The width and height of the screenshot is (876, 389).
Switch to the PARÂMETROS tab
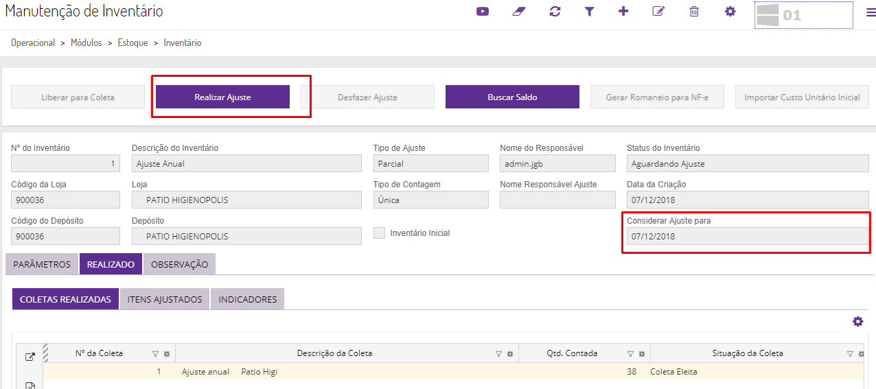tap(42, 264)
